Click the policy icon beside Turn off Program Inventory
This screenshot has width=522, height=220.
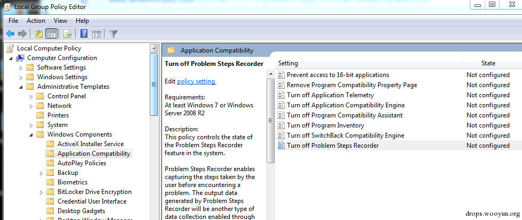[282, 125]
